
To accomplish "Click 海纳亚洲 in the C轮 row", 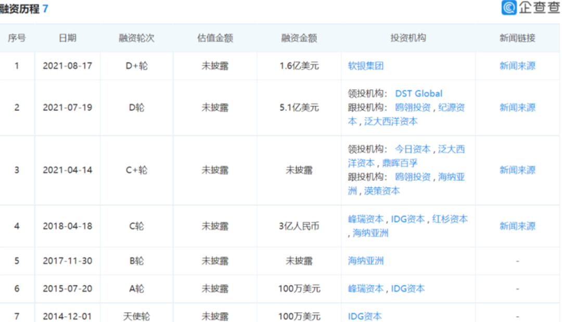I will (371, 233).
